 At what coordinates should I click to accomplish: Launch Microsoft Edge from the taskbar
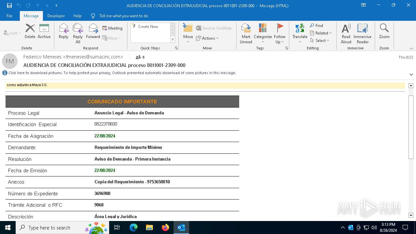pos(134,227)
